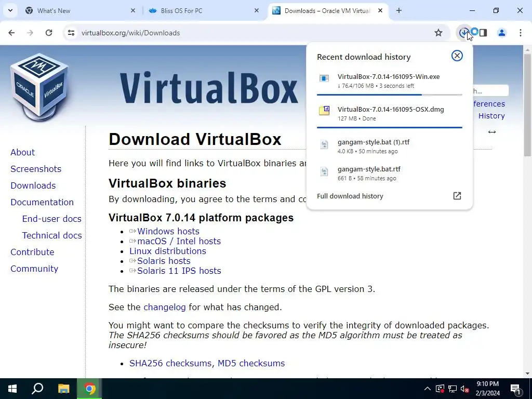Click the gangam-style.bat (1).rtf file icon
The image size is (532, 399).
[324, 144]
